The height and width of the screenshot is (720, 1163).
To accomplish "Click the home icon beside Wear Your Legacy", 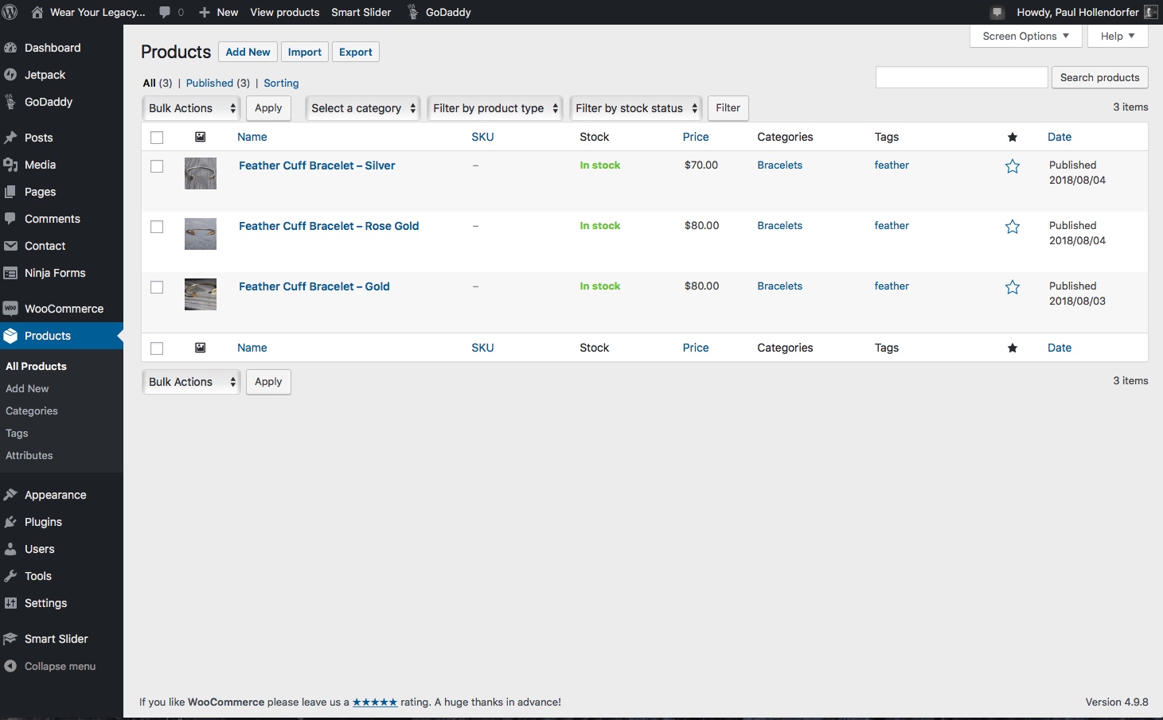I will coord(37,12).
